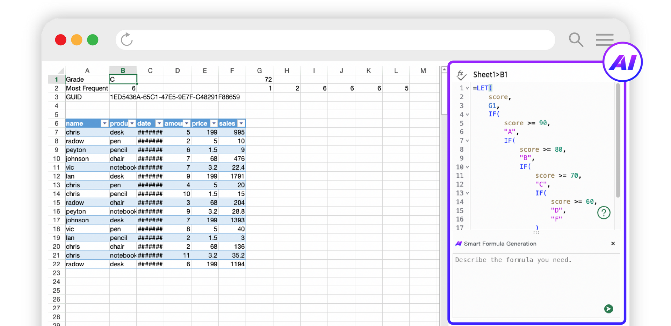Select row 6 header

coord(56,124)
